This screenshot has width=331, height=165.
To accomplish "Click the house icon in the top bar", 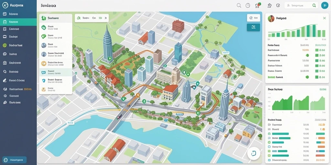I will click(270, 5).
